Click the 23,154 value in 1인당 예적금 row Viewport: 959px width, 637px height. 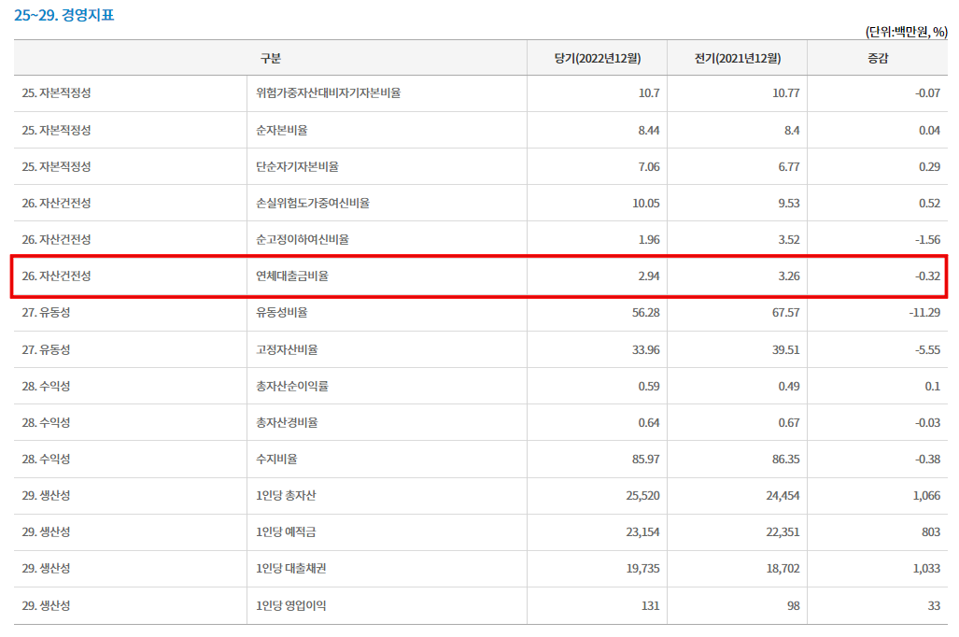click(642, 531)
